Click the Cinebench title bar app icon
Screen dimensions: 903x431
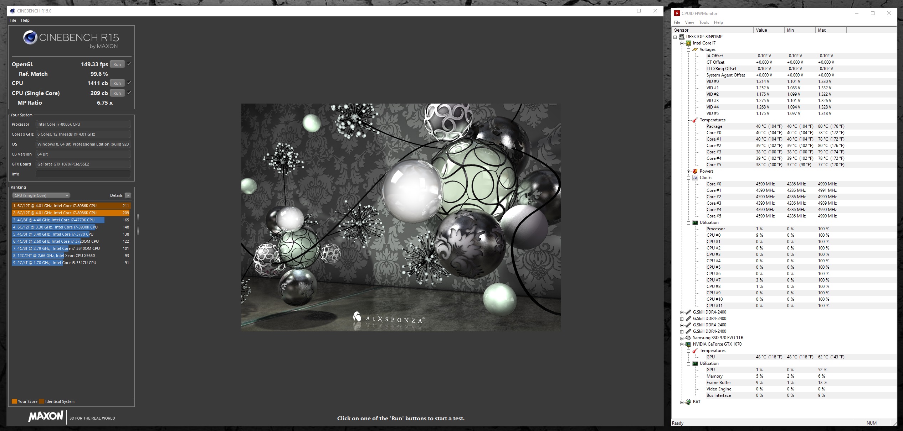pyautogui.click(x=13, y=11)
